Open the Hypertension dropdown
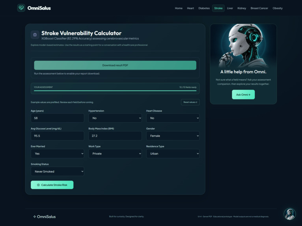The width and height of the screenshot is (302, 226). 115,118
